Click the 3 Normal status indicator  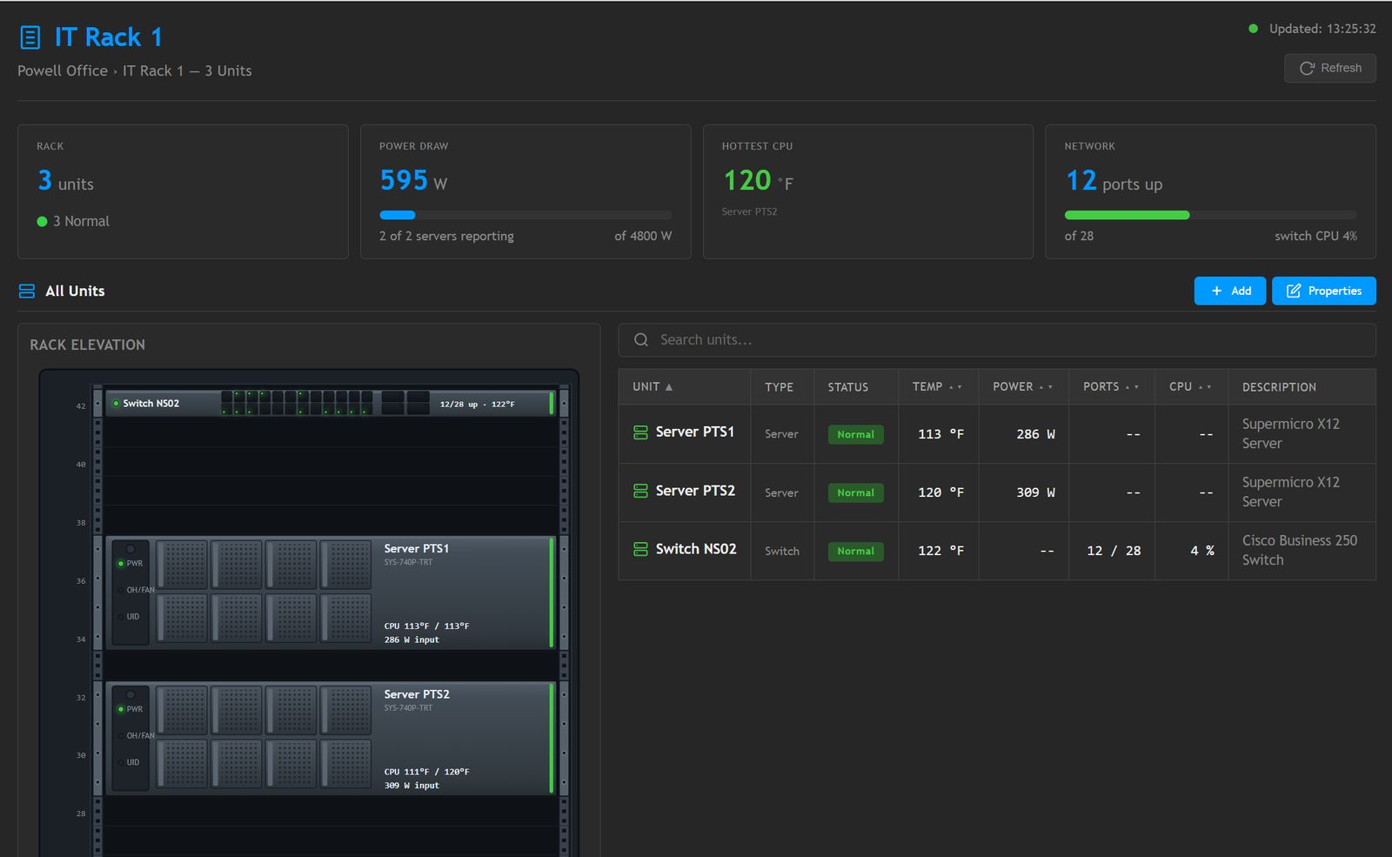[73, 221]
